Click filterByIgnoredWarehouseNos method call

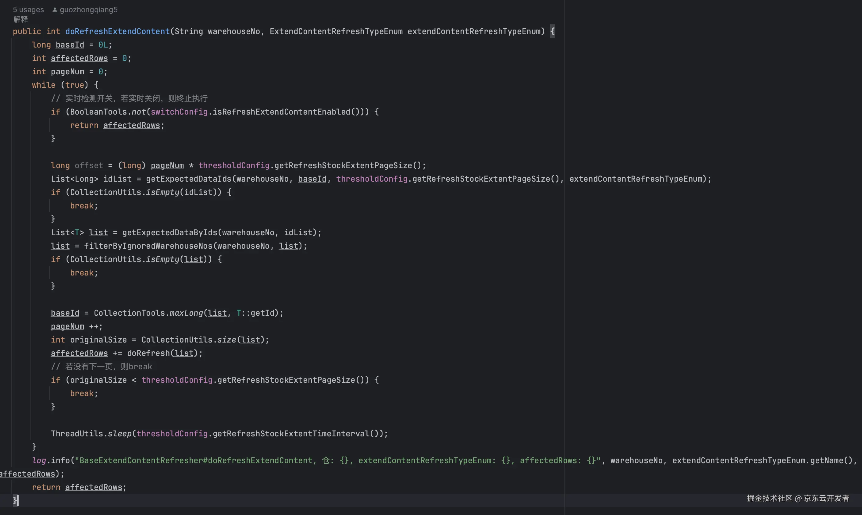(148, 246)
